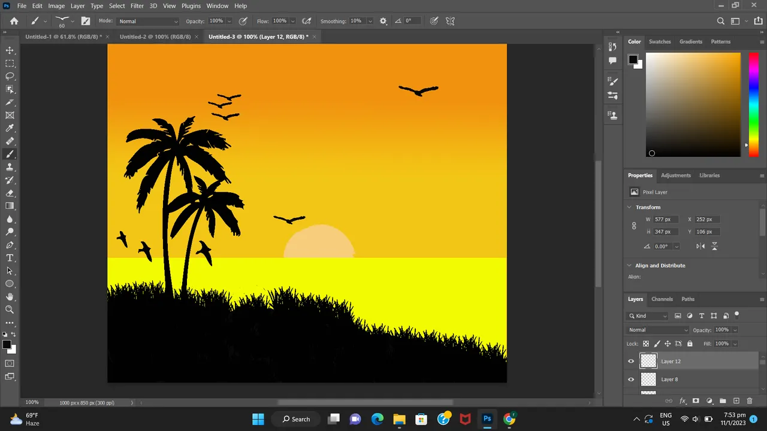Open the Filter menu

coord(137,5)
